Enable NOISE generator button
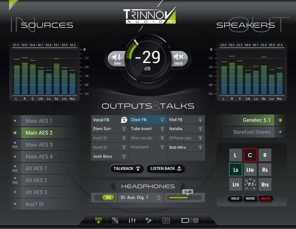 tap(250, 199)
